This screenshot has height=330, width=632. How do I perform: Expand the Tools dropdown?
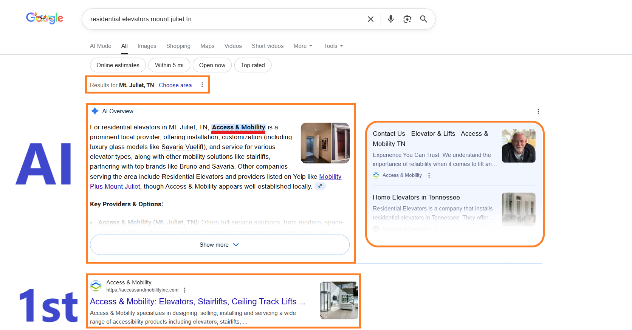333,46
